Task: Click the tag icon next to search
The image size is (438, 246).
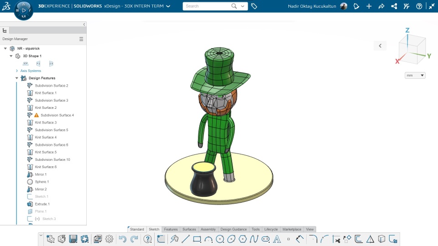Action: pyautogui.click(x=254, y=6)
